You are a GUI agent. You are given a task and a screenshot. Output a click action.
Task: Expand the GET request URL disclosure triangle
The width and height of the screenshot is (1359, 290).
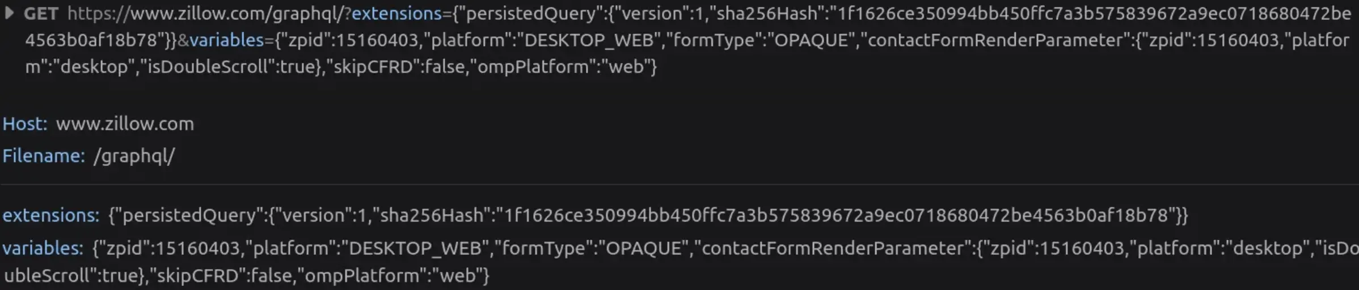(9, 12)
